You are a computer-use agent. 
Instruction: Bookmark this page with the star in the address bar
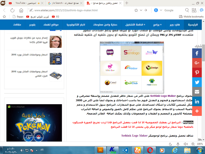click(136, 10)
